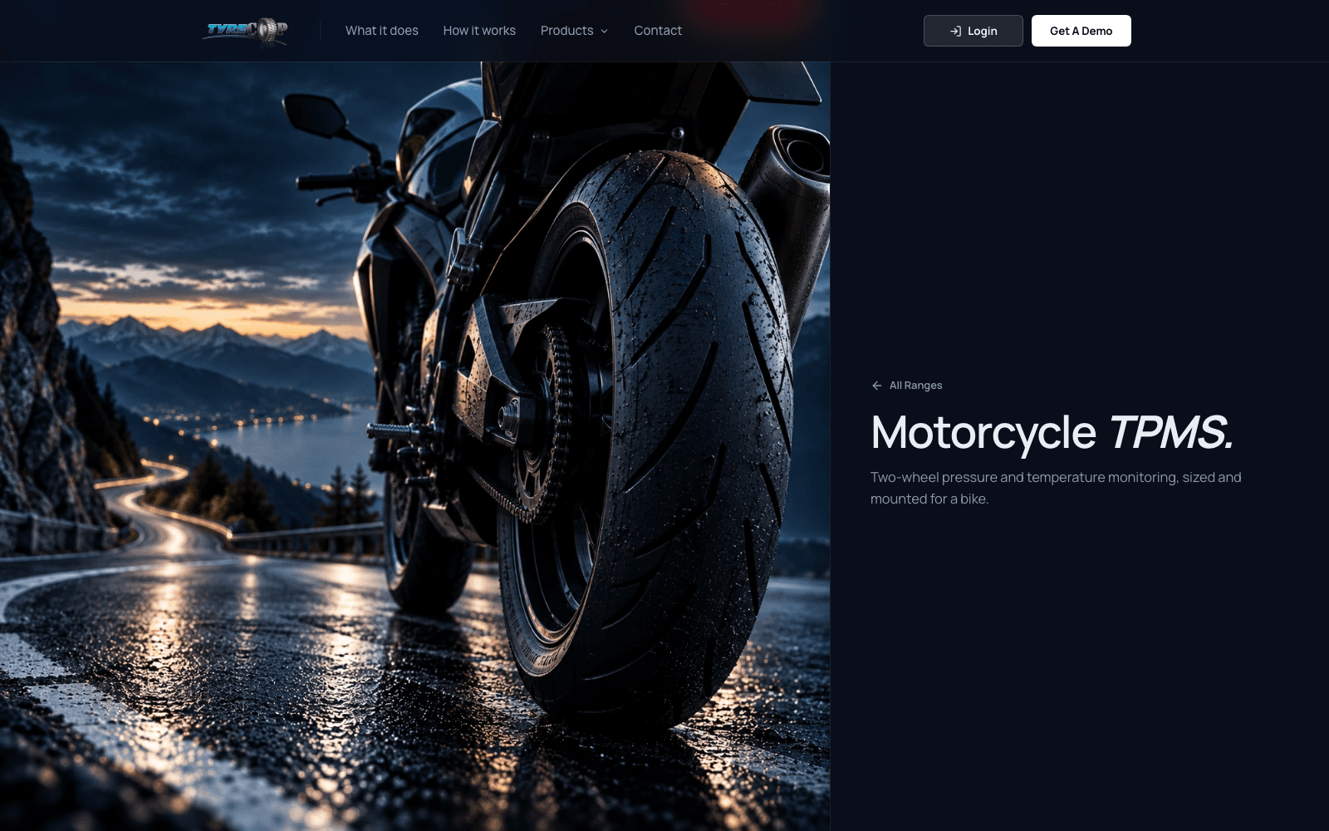Image resolution: width=1329 pixels, height=831 pixels.
Task: Click the Get A Demo button
Action: [1081, 31]
